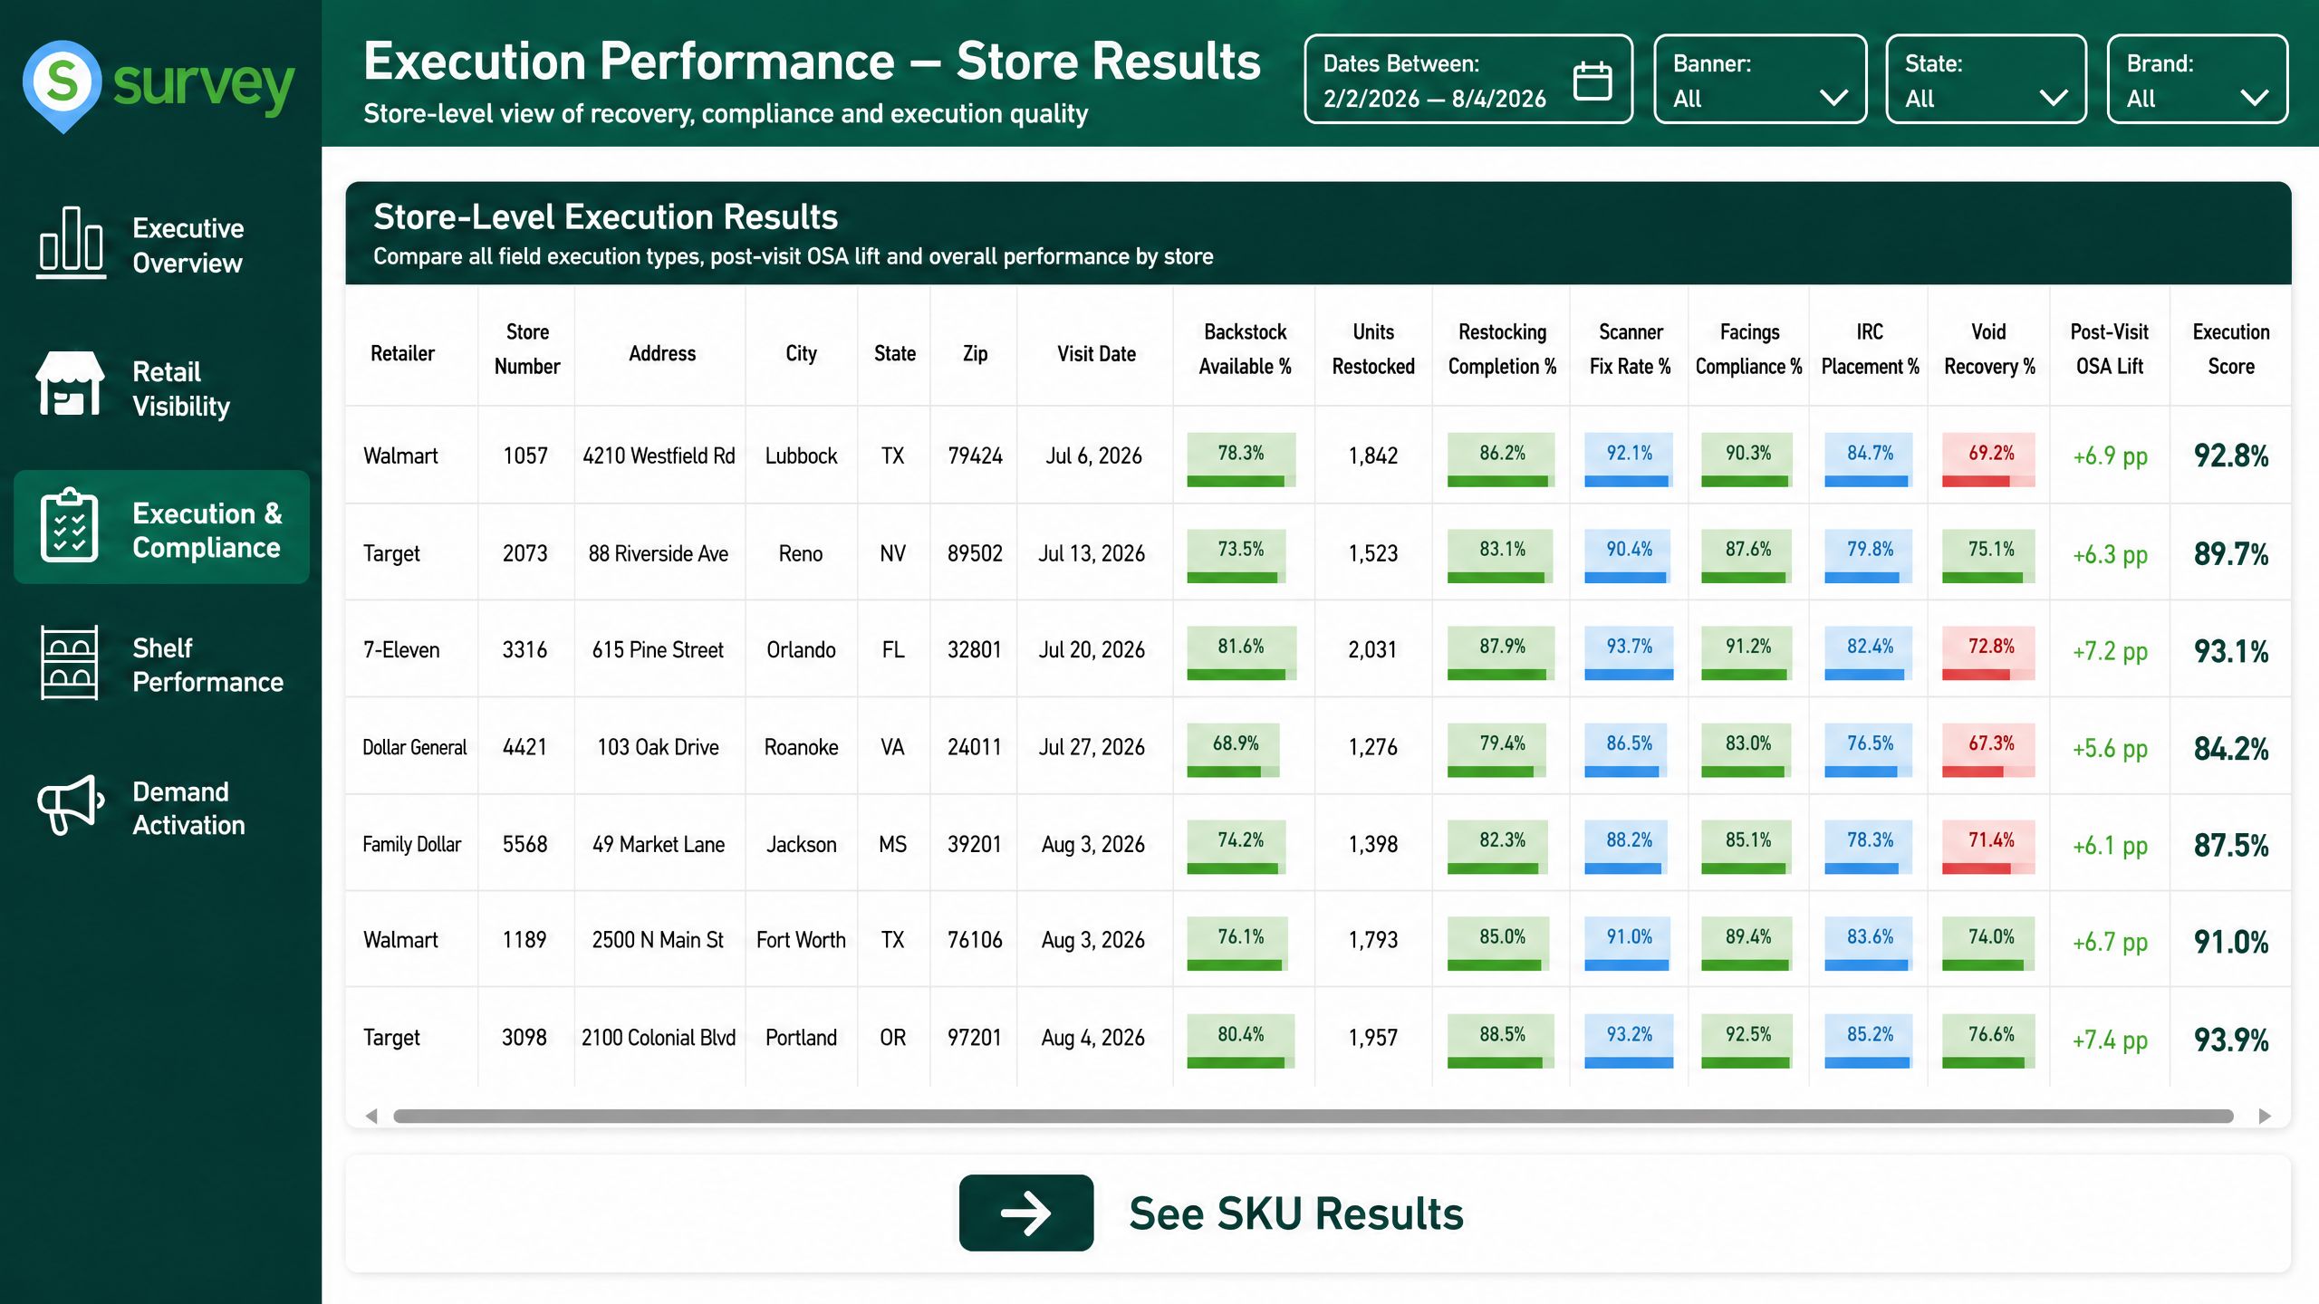Select the Dollar General retailer cell

click(x=414, y=747)
